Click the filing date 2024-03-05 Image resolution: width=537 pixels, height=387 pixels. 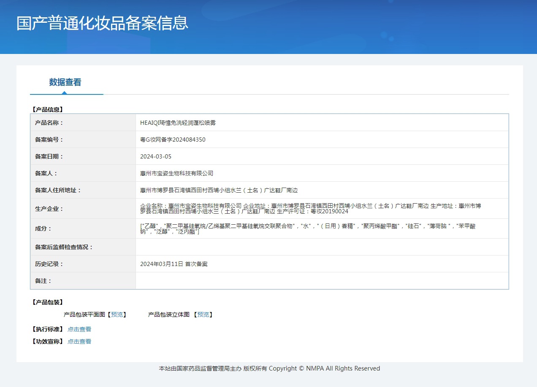click(156, 156)
